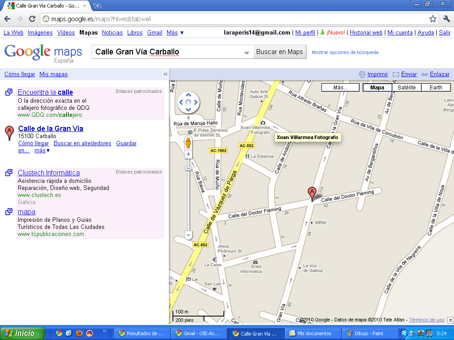Click the external link icon beside Clustech Informática
The height and width of the screenshot is (340, 454).
(x=9, y=173)
